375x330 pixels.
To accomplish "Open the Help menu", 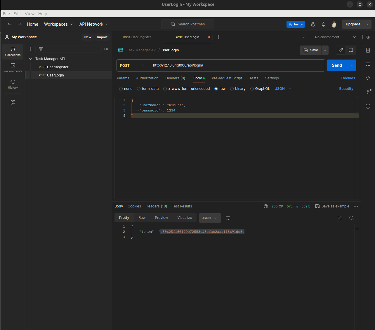I will coord(43,14).
